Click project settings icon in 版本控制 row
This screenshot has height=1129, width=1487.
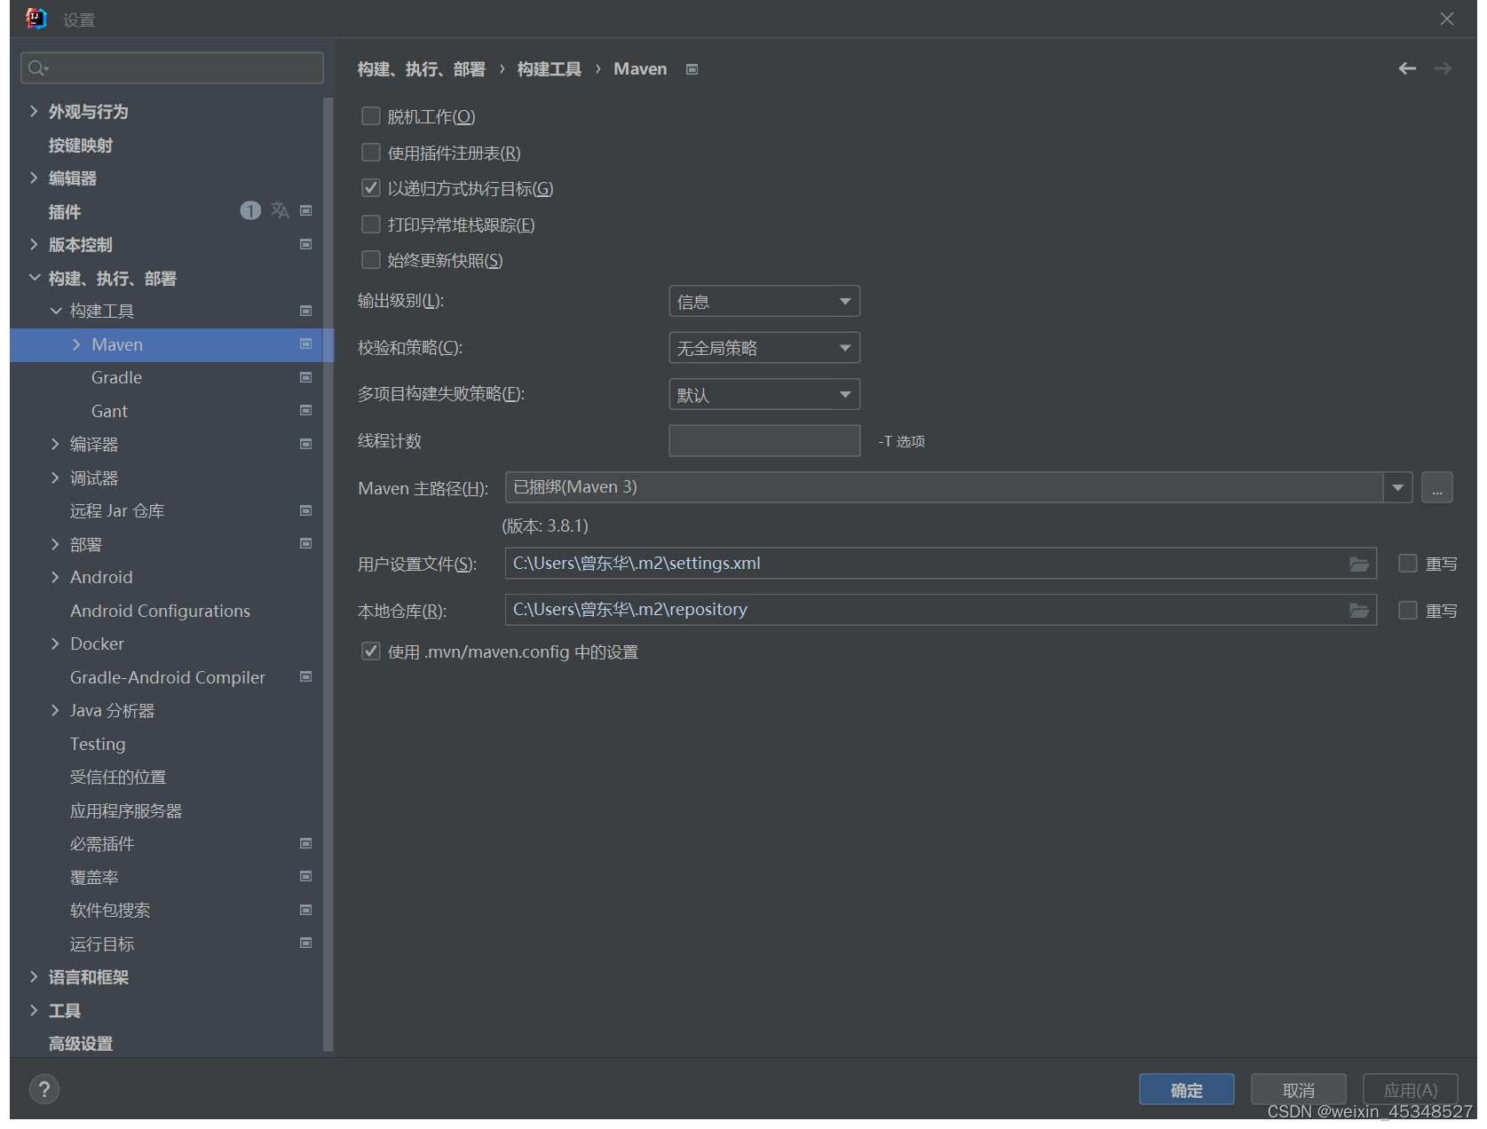[x=305, y=244]
